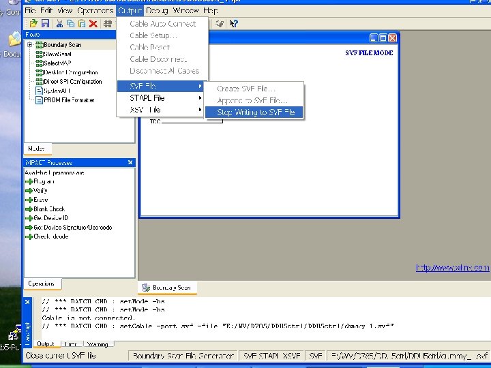Select PROM File Formatter text in Flows
Screen dimensions: 491x368
point(69,100)
